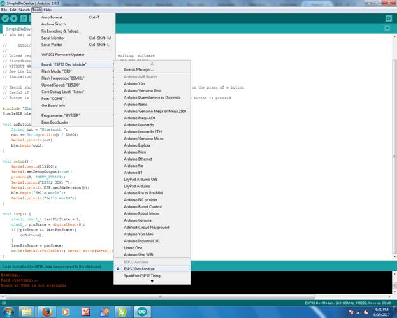
Task: Select Arduino Esplora board
Action: point(152,145)
